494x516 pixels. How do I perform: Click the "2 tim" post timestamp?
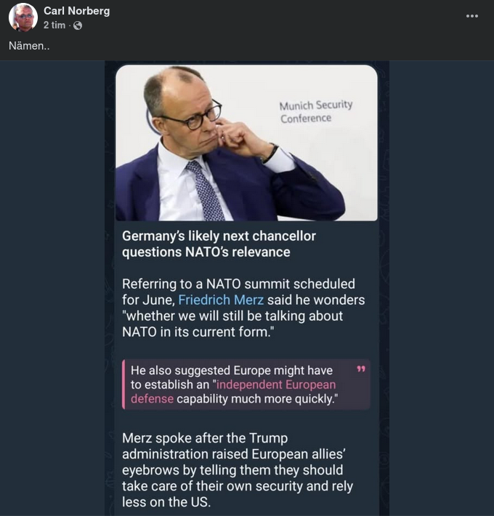click(54, 25)
